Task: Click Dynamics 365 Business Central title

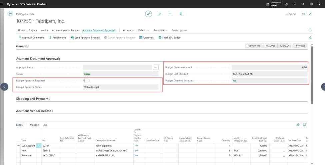Action: [x=27, y=4]
